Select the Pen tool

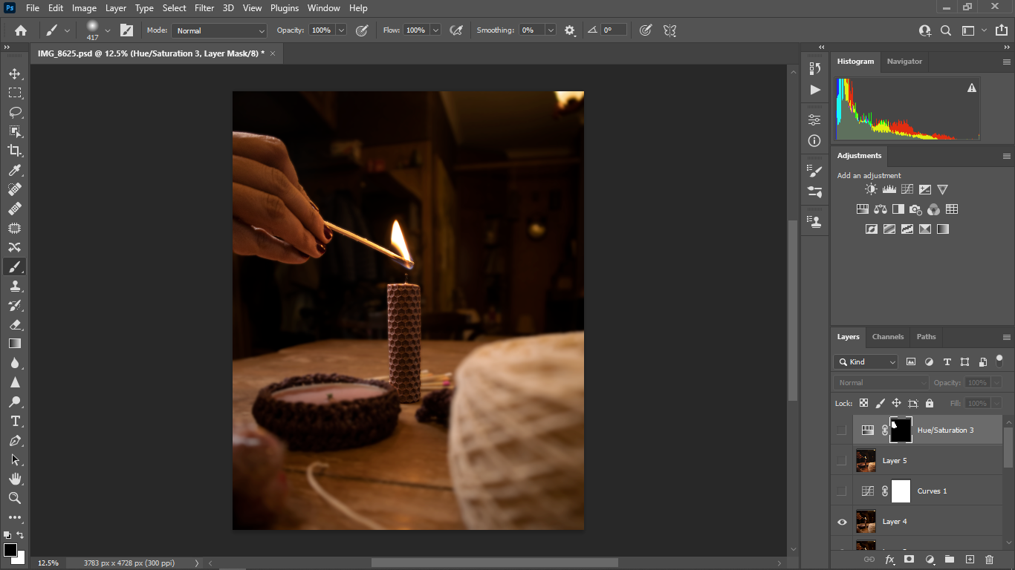coord(15,440)
